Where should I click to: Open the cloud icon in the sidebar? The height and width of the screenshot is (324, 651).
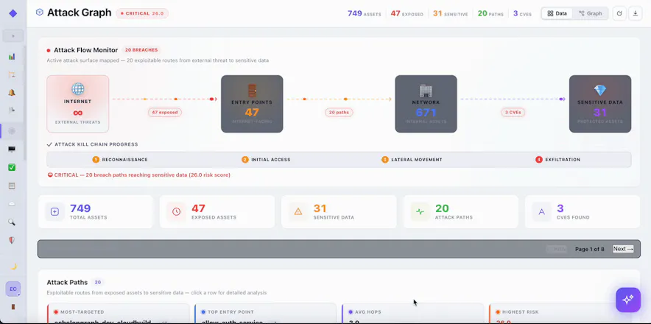click(12, 204)
